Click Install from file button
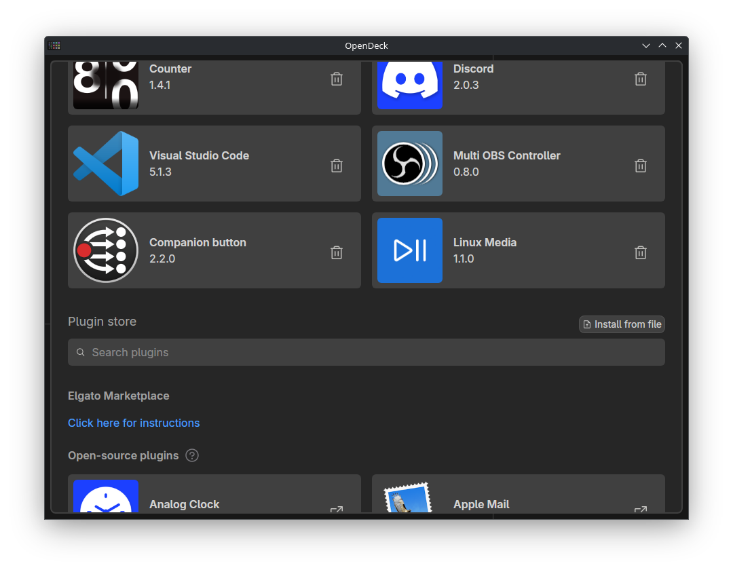 (622, 324)
